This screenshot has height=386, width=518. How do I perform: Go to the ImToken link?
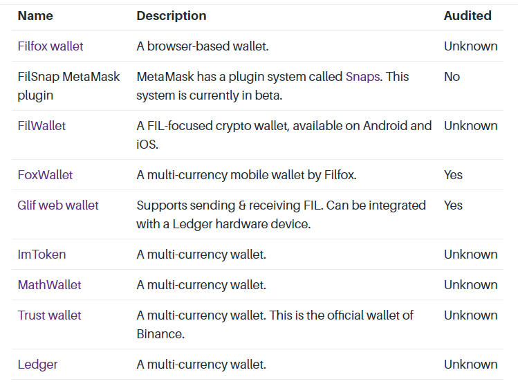[41, 255]
